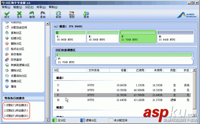Open the 磁盘(D) menu

(18, 7)
